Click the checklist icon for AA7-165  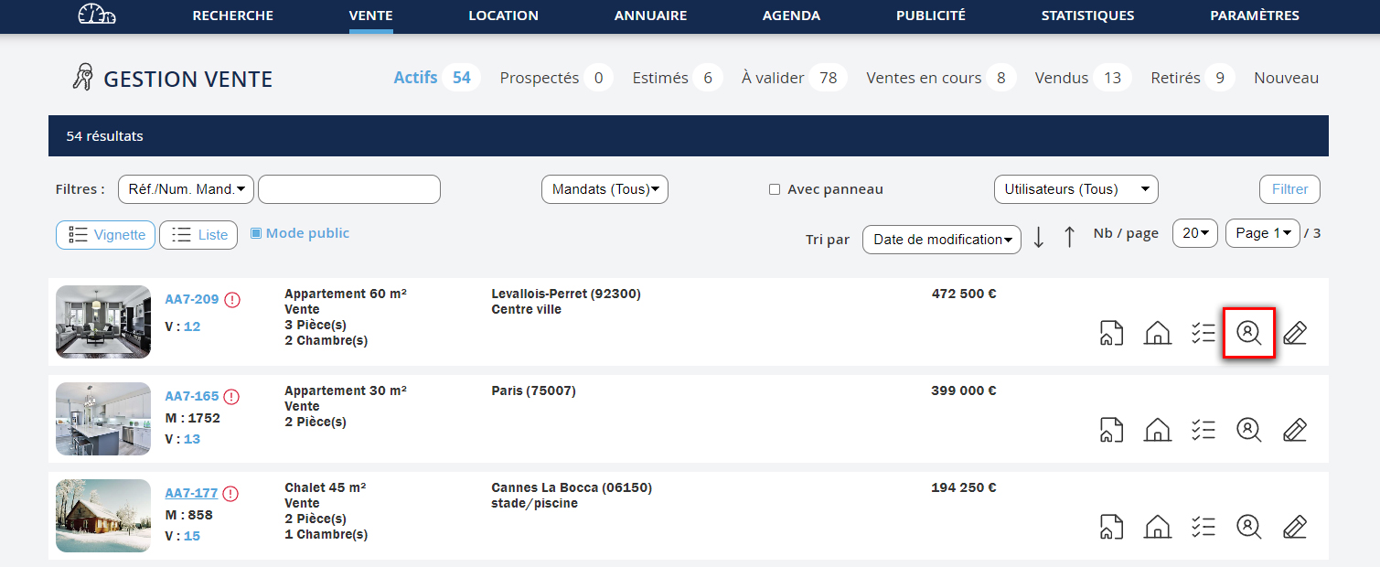click(x=1203, y=430)
